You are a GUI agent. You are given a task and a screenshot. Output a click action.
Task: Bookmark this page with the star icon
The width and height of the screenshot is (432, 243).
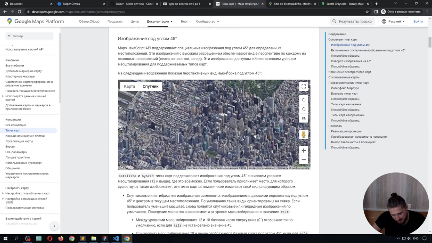click(x=367, y=12)
